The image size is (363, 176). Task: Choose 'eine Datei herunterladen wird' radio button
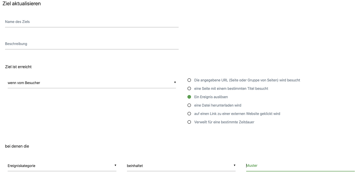[x=189, y=105]
